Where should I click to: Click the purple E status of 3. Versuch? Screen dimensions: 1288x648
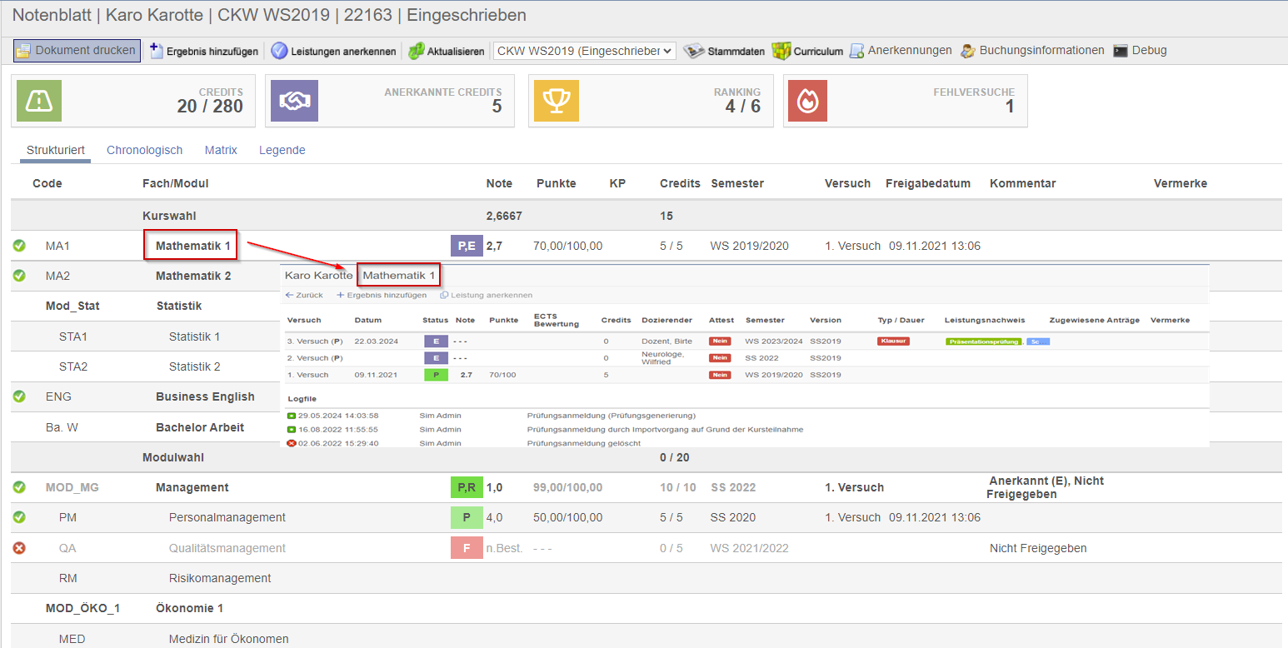[x=436, y=341]
